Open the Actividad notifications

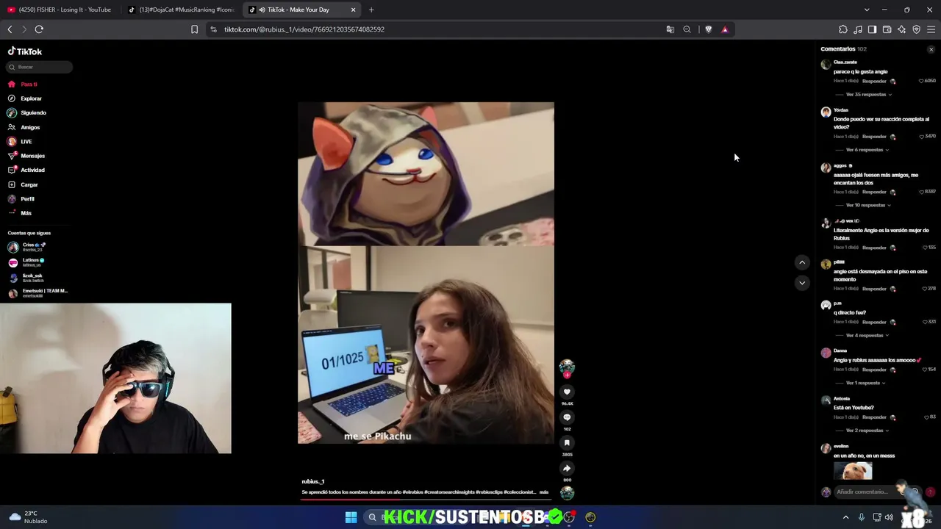26,170
